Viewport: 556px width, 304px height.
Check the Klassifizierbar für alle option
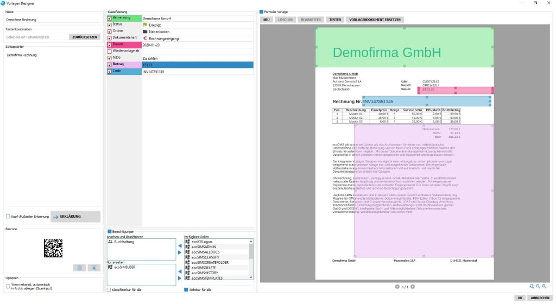pos(109,290)
